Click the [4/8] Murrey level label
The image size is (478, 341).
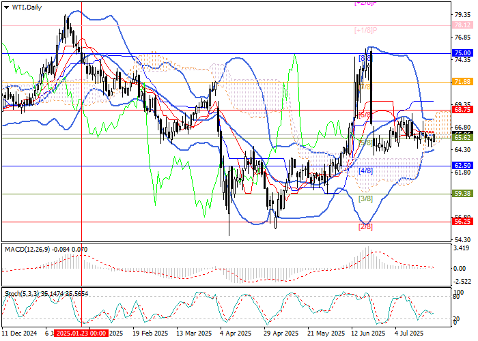click(x=365, y=170)
